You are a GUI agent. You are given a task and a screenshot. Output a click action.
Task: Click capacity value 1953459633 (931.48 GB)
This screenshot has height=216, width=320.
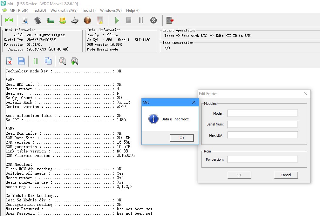pyautogui.click(x=48, y=49)
